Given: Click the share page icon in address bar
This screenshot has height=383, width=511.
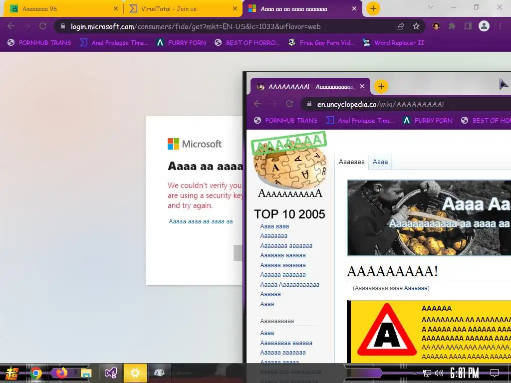Looking at the screenshot, I should click(400, 26).
